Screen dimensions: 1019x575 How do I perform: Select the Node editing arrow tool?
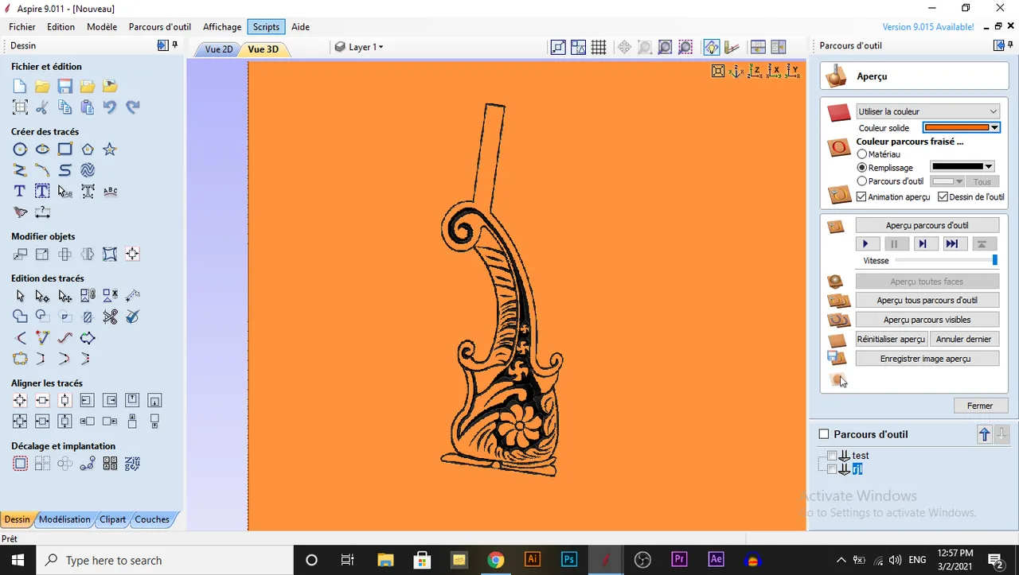[42, 296]
